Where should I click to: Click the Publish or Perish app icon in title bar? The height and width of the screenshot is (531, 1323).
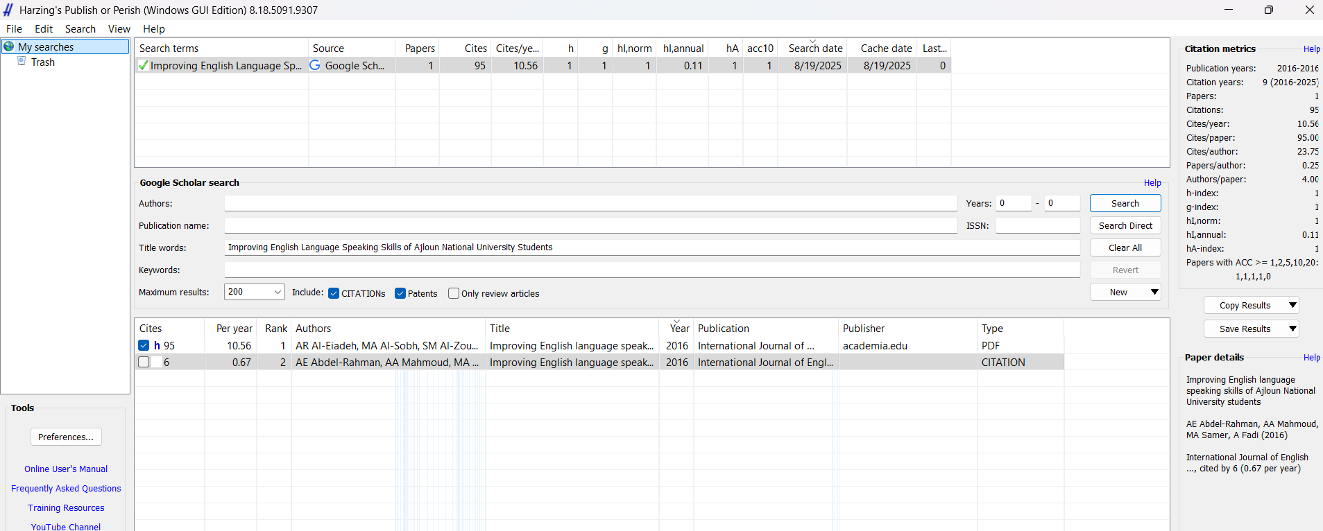pos(8,10)
